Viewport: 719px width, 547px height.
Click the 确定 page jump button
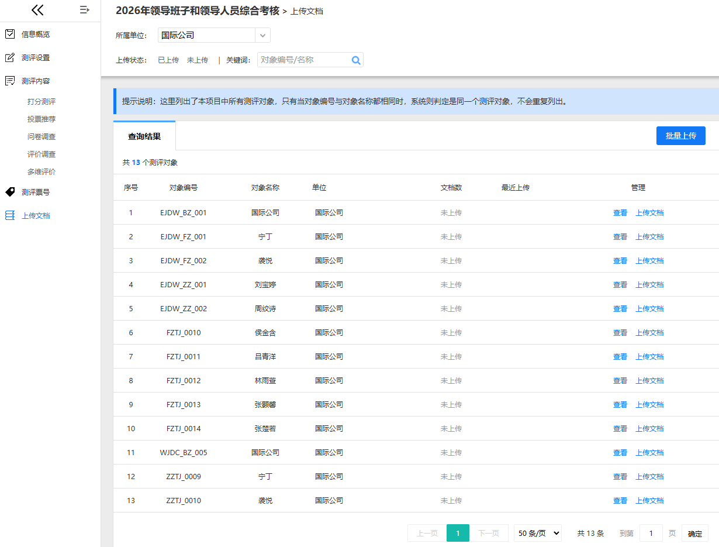point(695,533)
